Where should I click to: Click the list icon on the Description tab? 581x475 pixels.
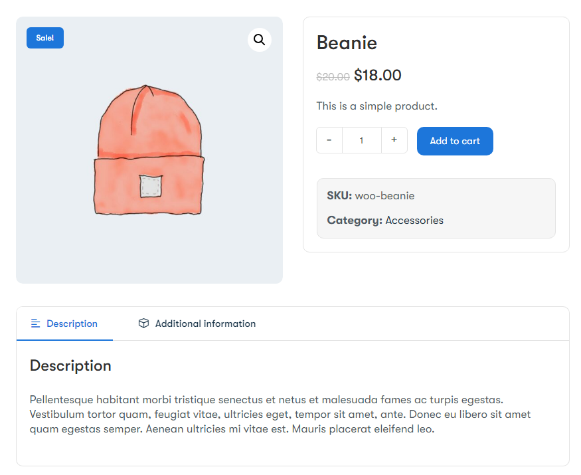[x=35, y=324]
